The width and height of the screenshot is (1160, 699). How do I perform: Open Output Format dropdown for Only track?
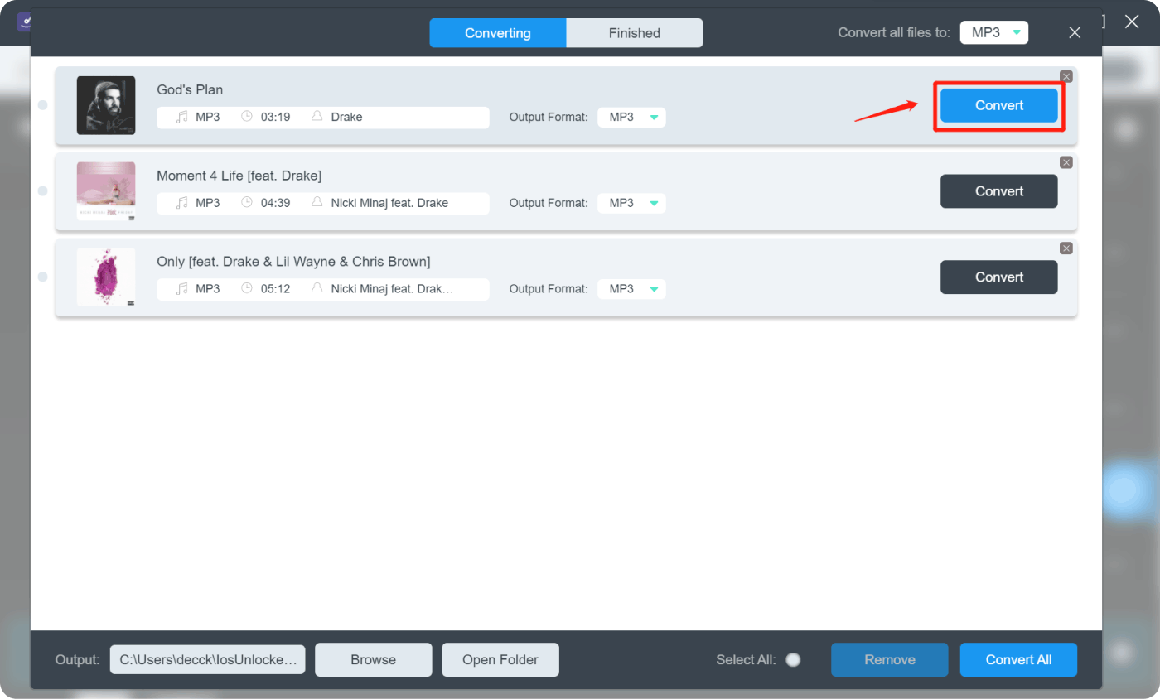tap(631, 289)
